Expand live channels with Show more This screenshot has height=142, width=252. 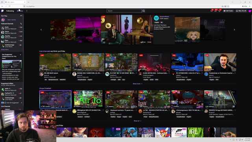tap(137, 84)
